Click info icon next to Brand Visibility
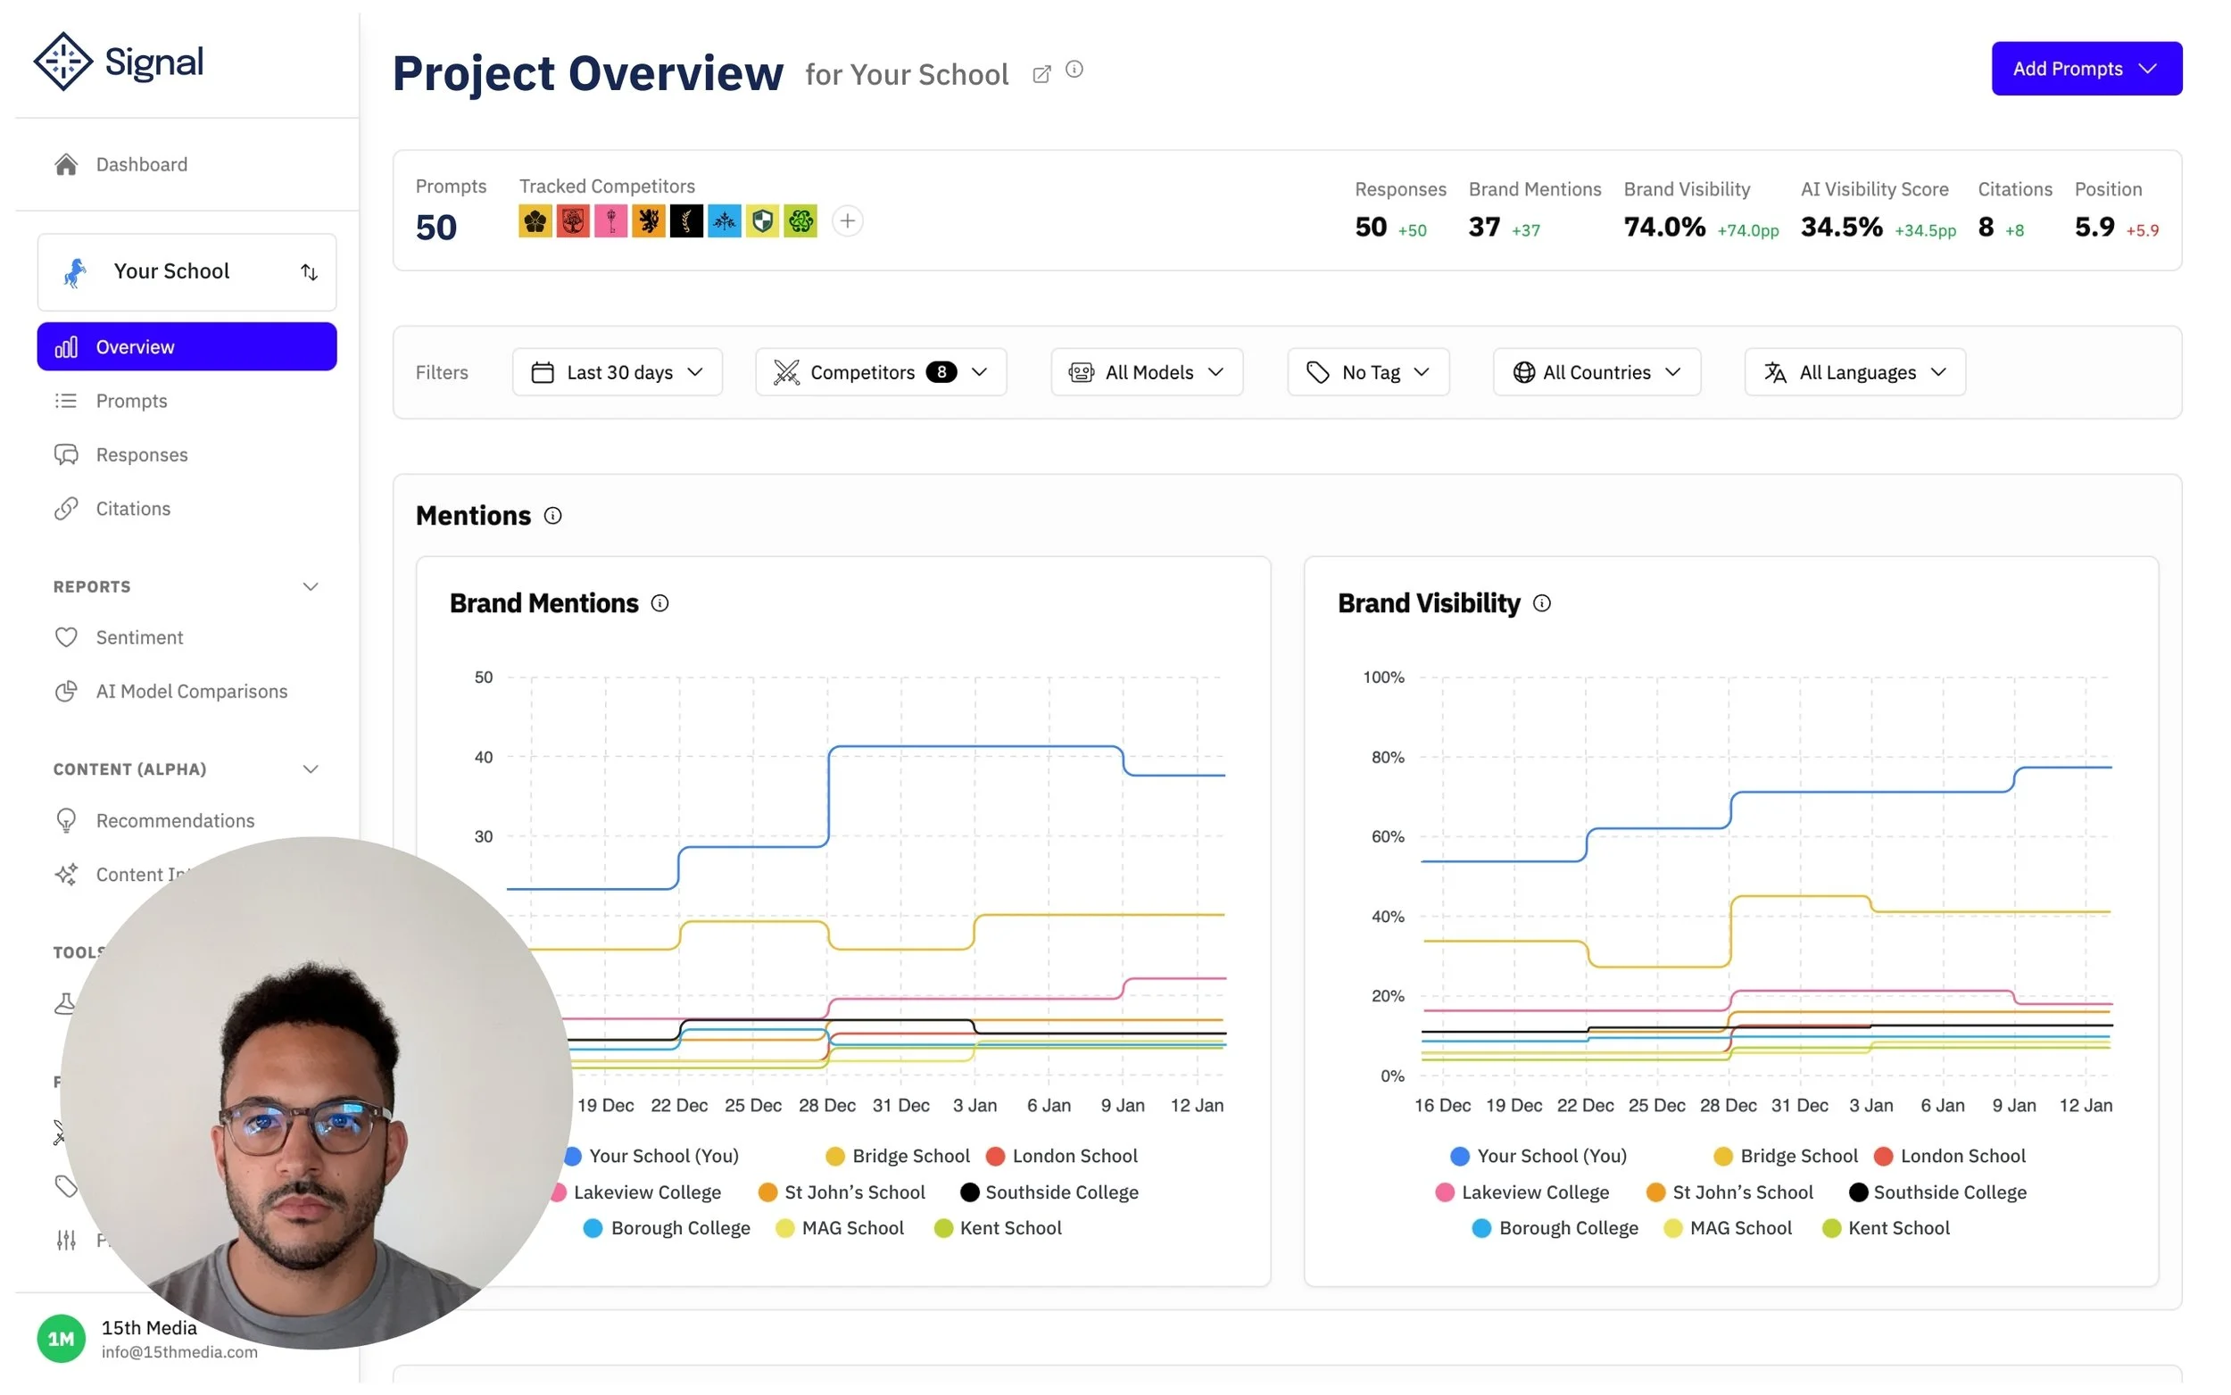This screenshot has width=2231, height=1395. tap(1541, 603)
